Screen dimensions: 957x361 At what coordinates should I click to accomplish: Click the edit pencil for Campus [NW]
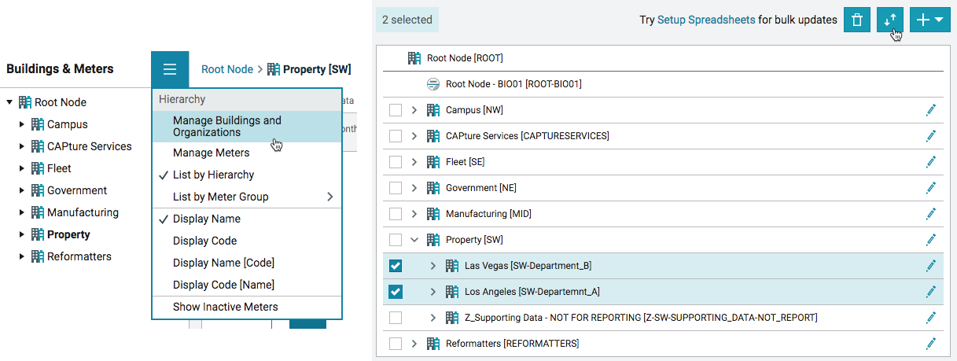point(931,110)
